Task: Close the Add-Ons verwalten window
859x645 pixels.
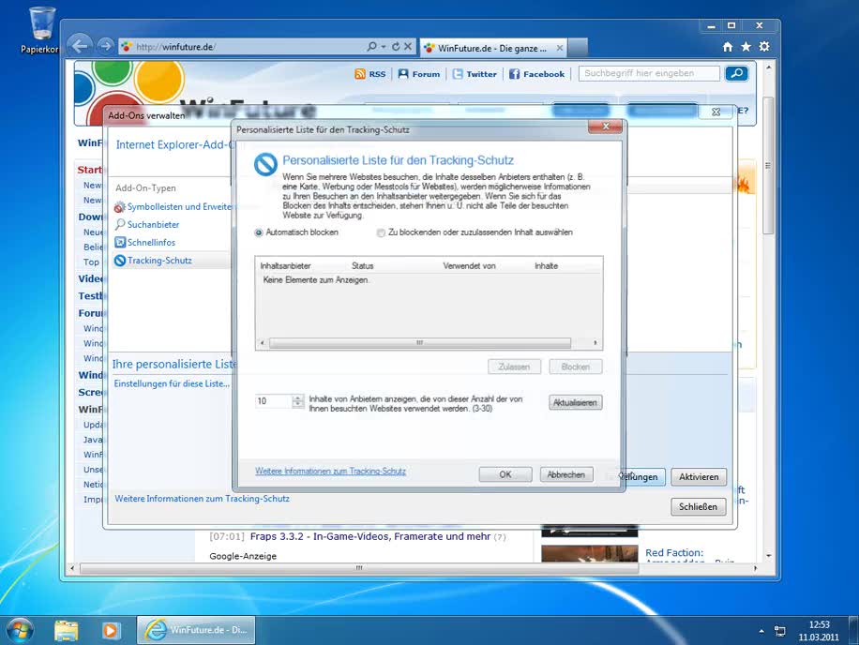Action: tap(716, 112)
